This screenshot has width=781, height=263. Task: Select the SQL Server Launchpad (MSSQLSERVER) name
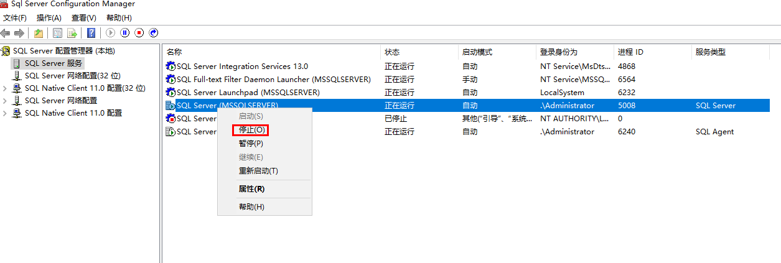pos(248,92)
